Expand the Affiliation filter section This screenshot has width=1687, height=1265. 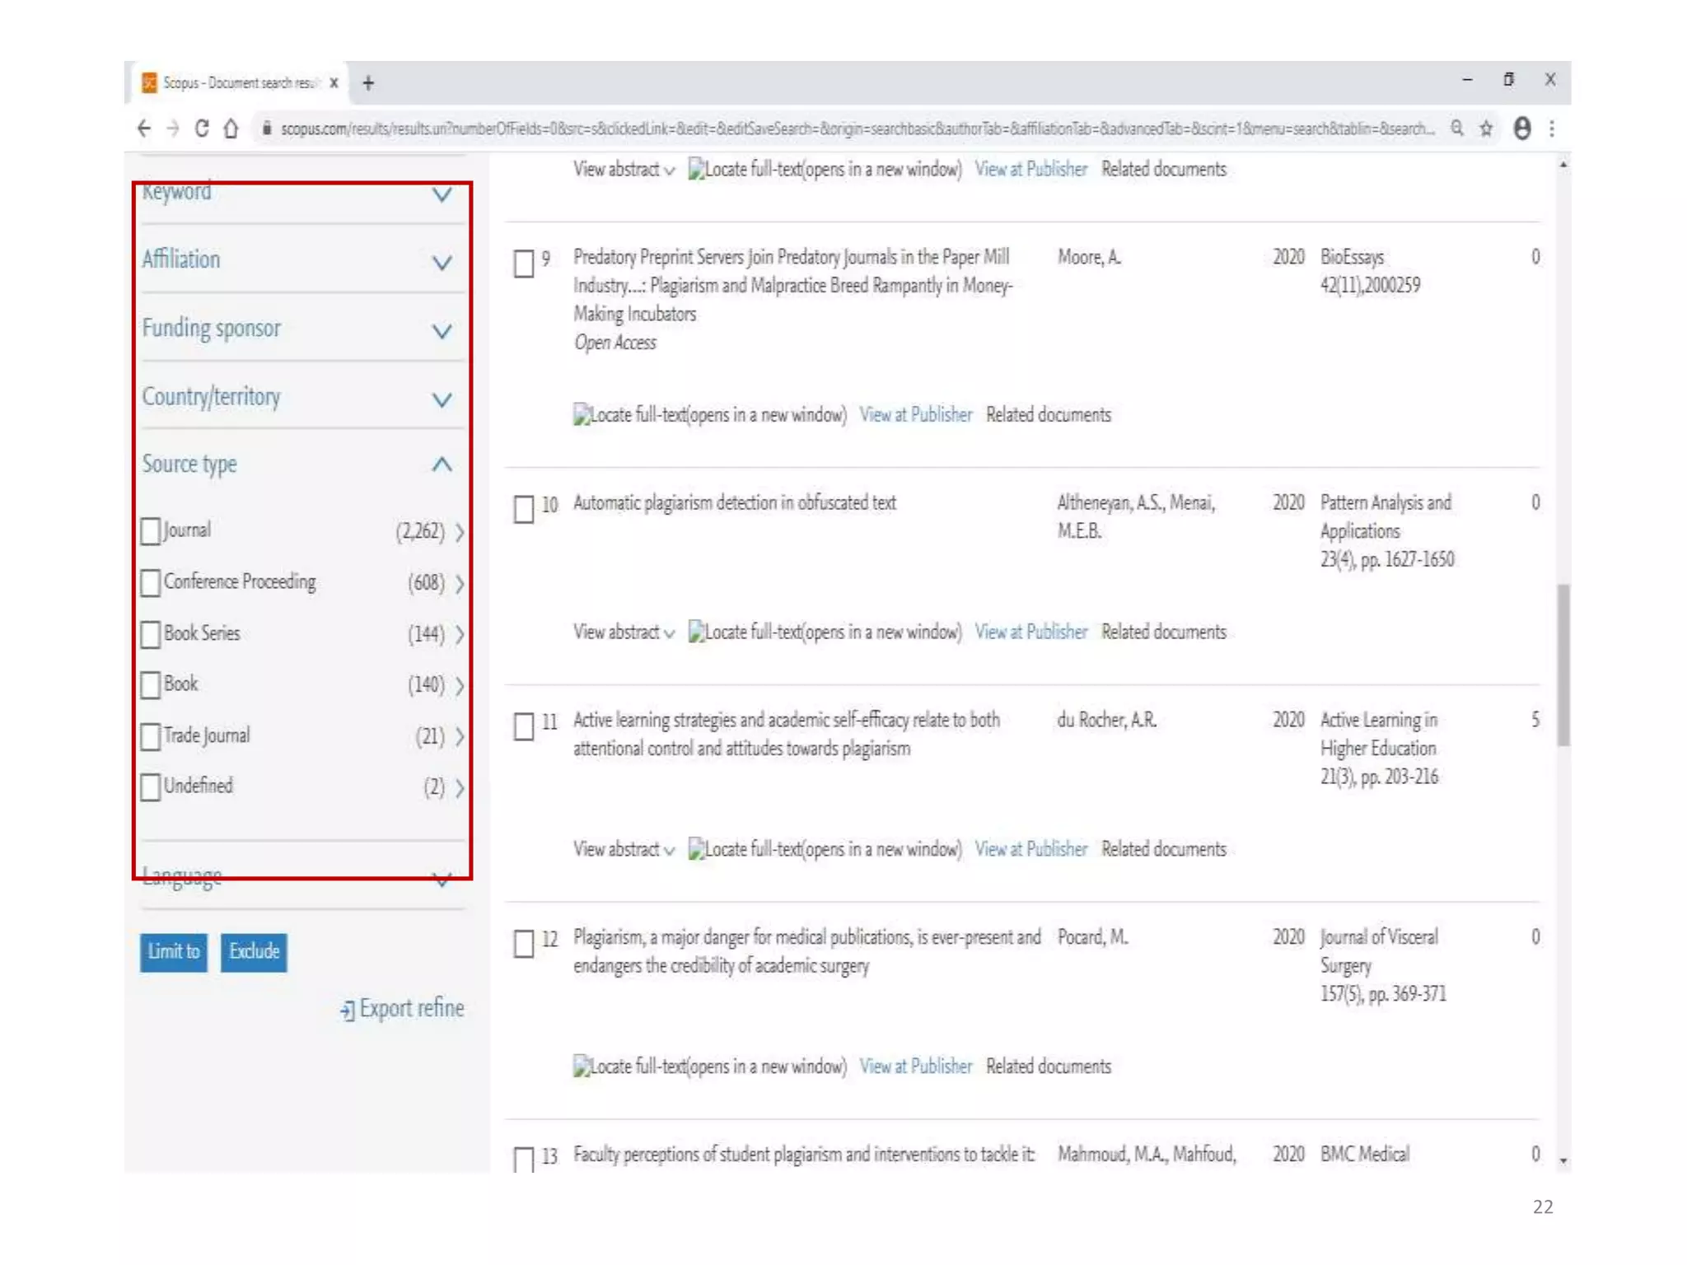442,263
